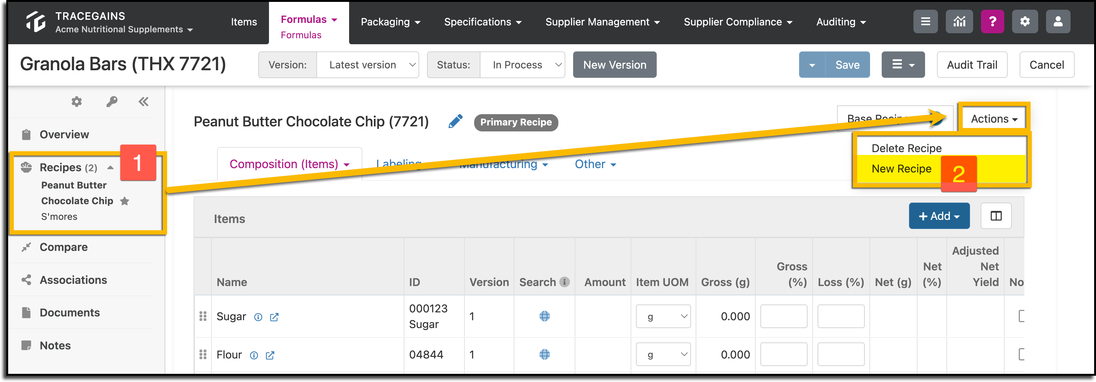Screen dimensions: 1096x382
Task: Click the Associations share icon
Action: [26, 280]
